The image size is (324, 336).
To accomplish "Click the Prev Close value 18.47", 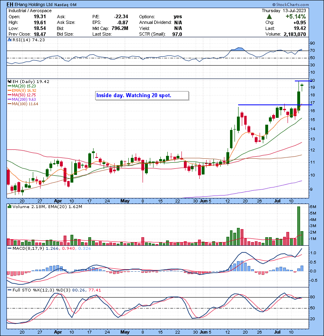I will click(x=40, y=34).
